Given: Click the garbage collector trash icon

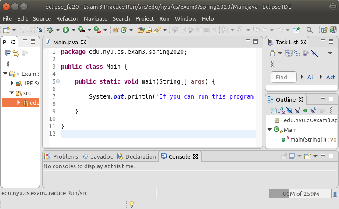Looking at the screenshot, I should point(335,194).
